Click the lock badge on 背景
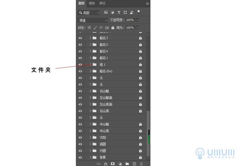 click(140, 157)
